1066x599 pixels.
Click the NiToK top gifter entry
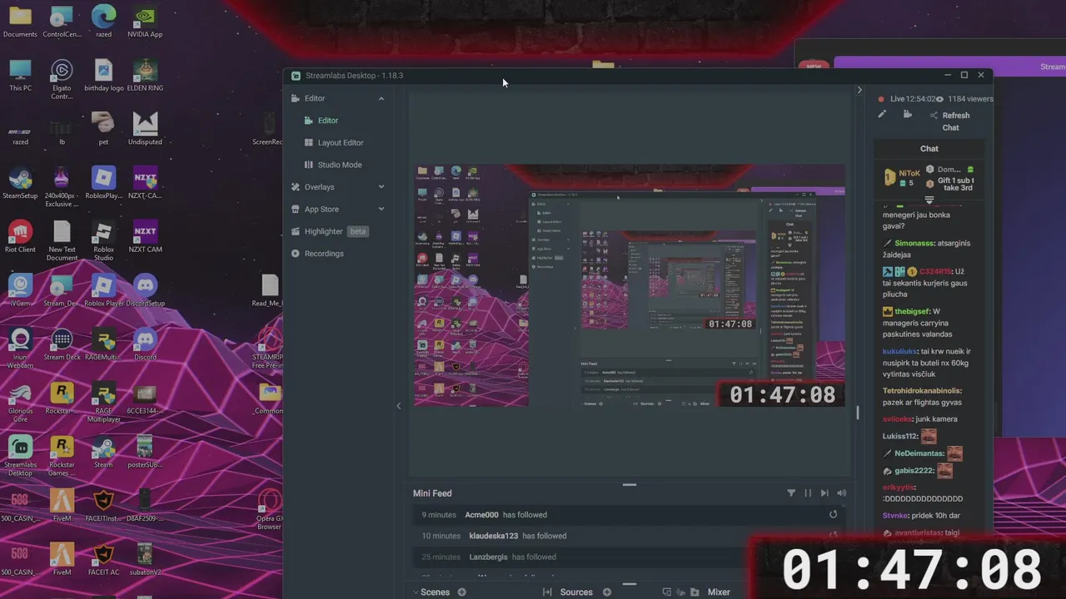coord(901,178)
